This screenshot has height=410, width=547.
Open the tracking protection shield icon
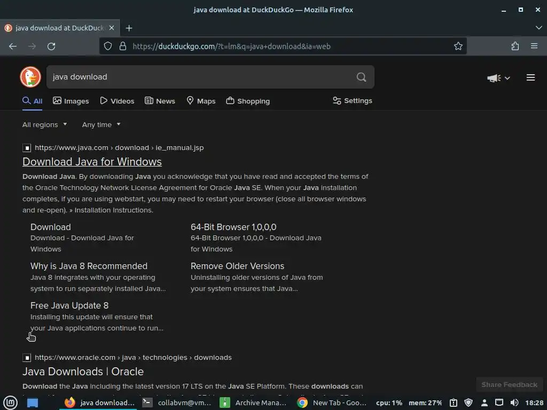(x=108, y=46)
